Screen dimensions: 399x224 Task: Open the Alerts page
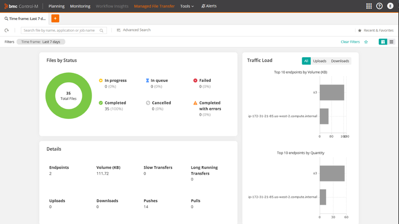209,6
